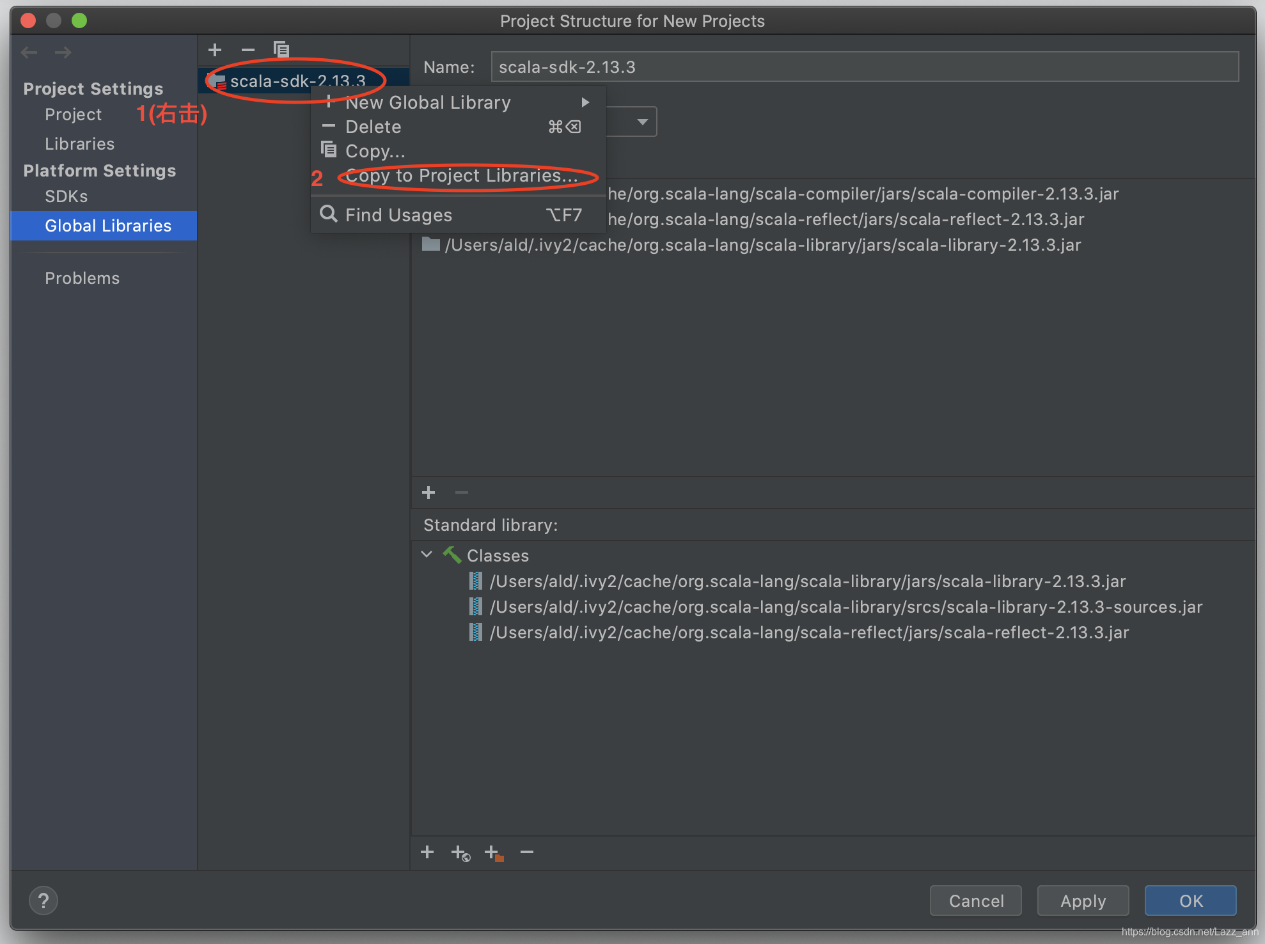The image size is (1265, 944).
Task: Select the scala-library-2.13.3-sources.jar entry
Action: tap(845, 607)
